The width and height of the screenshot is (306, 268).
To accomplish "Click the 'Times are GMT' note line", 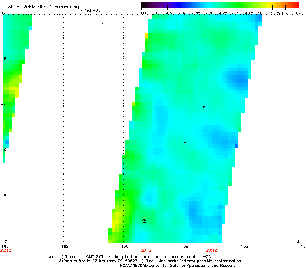I will (129, 257).
